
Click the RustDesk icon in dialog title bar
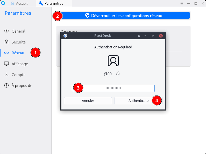click(65, 36)
